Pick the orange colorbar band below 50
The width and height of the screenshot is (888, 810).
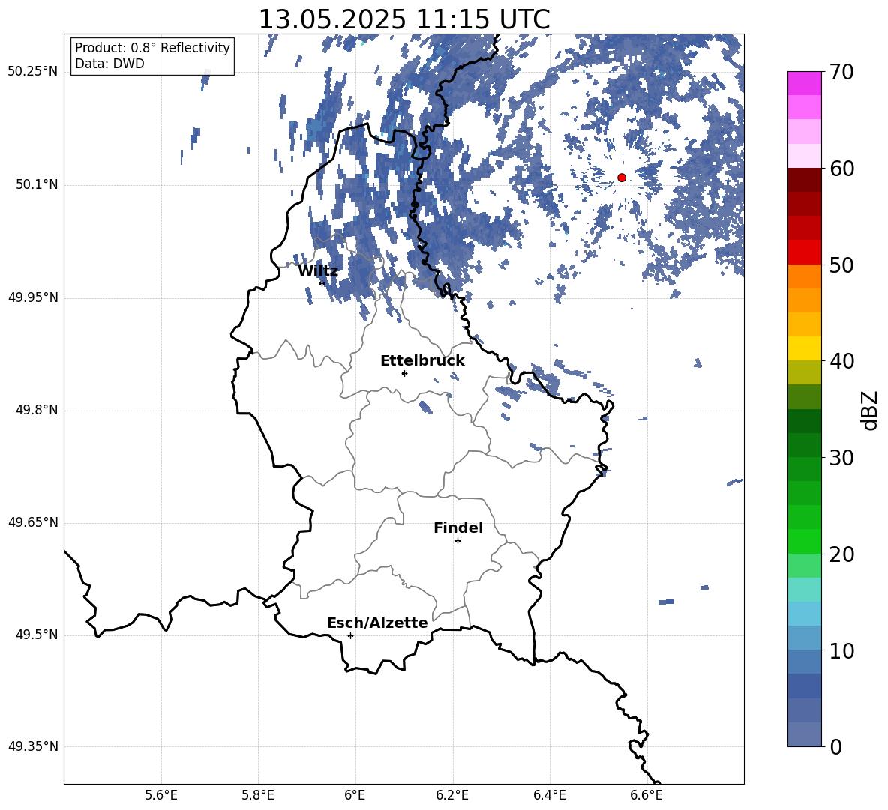[805, 276]
